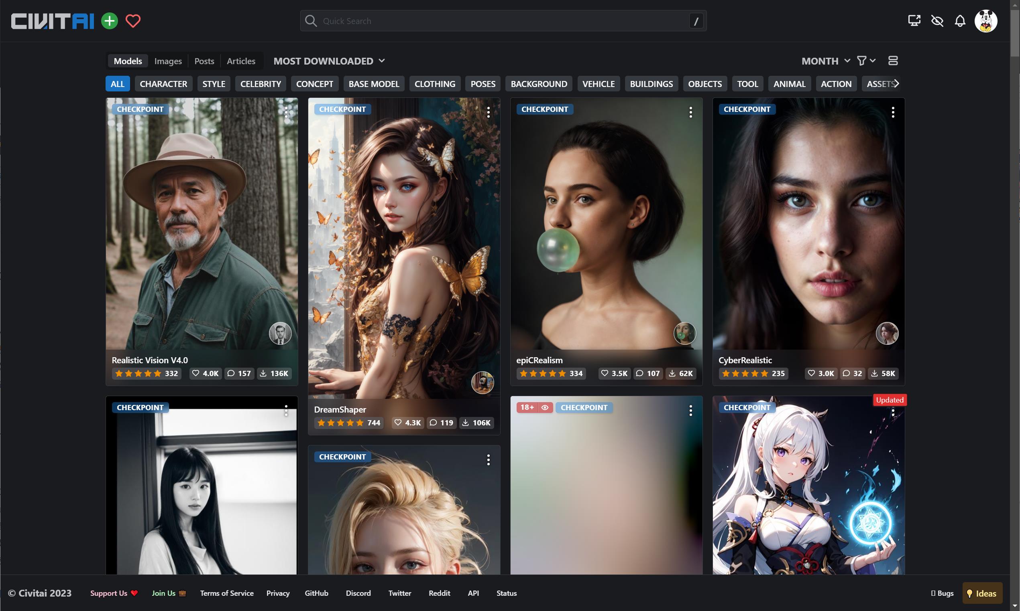The image size is (1020, 611).
Task: Click the Bugs button in footer
Action: [x=942, y=593]
